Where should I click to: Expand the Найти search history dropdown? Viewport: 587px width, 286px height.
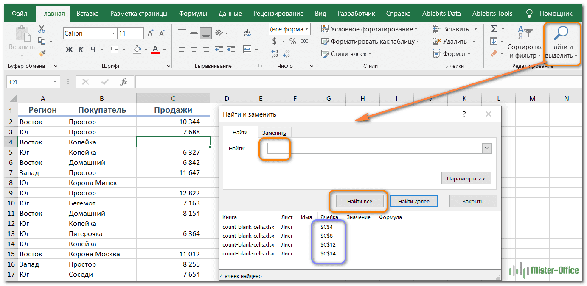tap(486, 148)
